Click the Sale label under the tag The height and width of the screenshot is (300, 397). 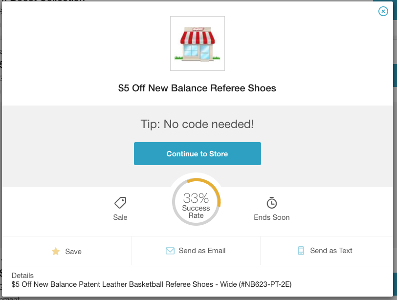click(120, 217)
